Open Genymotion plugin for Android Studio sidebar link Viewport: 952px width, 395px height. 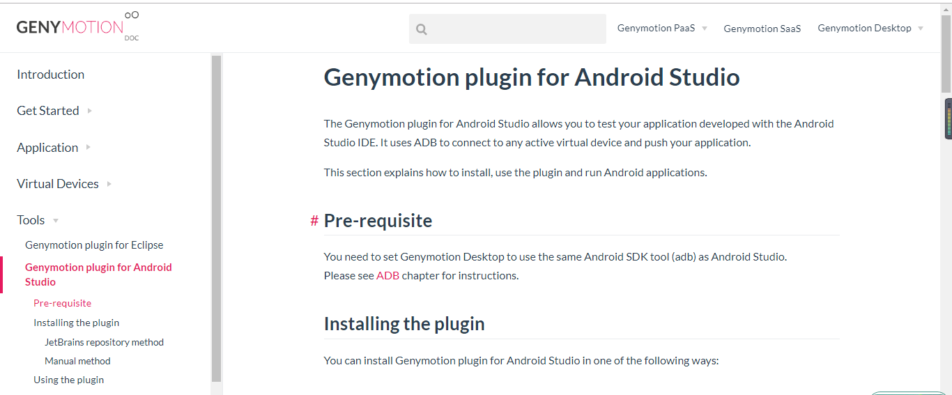point(98,274)
